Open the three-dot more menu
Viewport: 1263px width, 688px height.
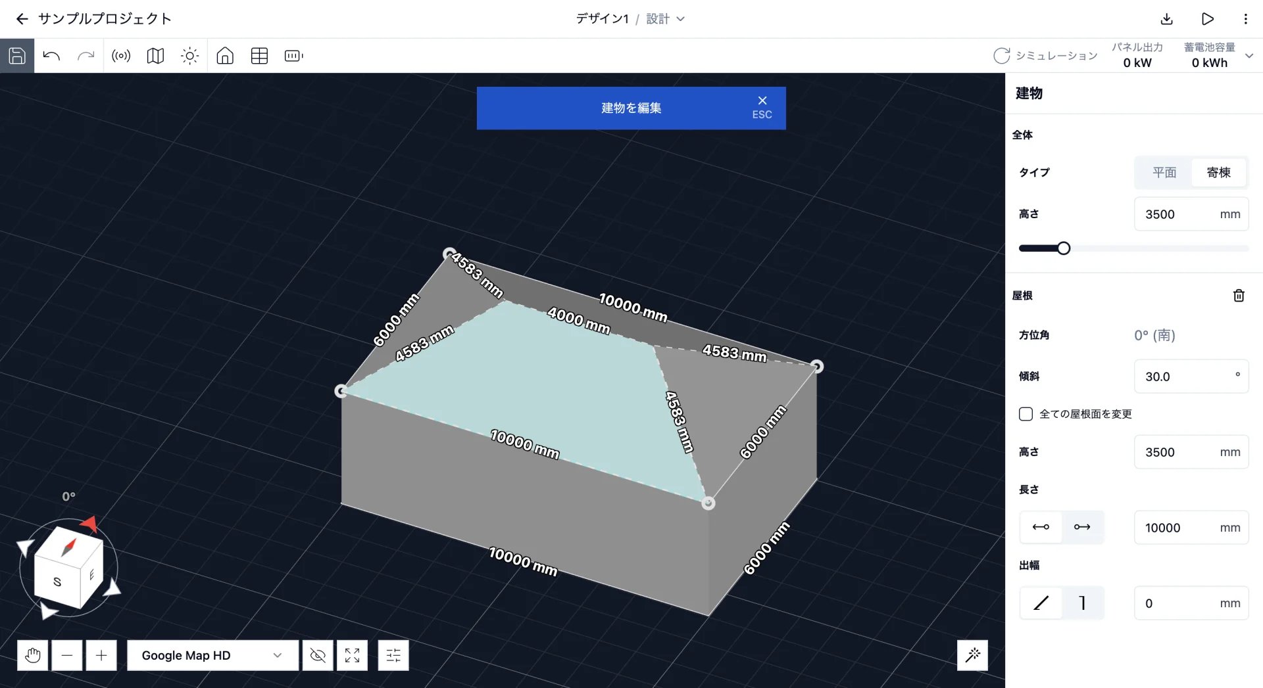point(1245,19)
